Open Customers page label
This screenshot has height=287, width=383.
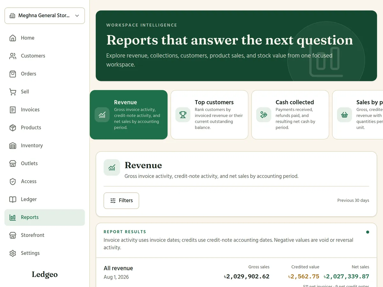(33, 56)
